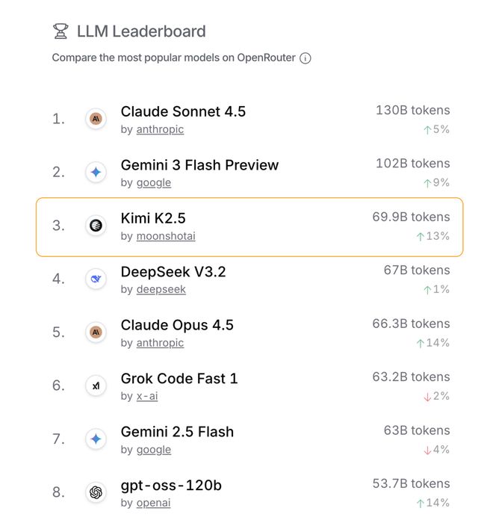Click the Gemini 3 Flash Preview logo
Screen dimensions: 493x526
click(96, 172)
